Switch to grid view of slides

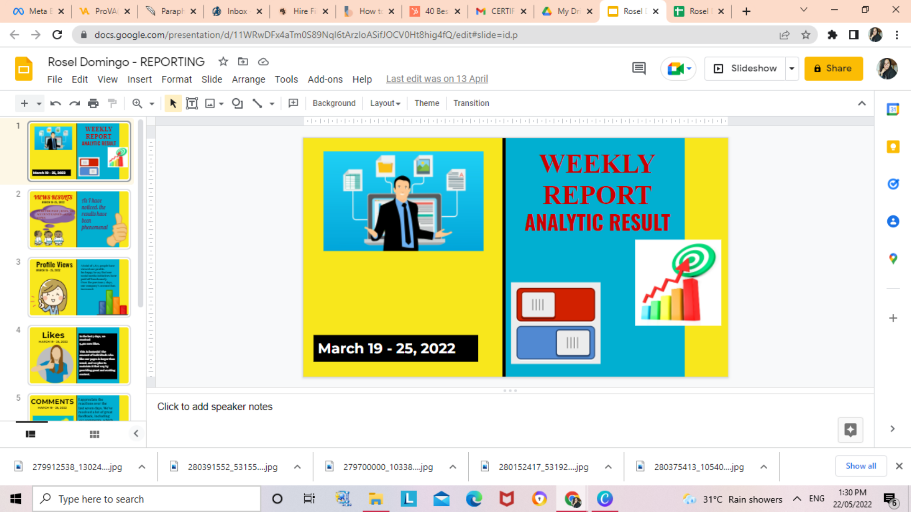[x=94, y=434]
